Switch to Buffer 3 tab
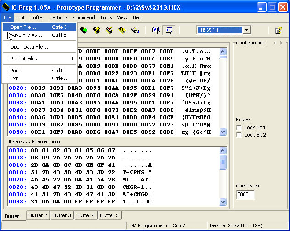 [x=62, y=215]
